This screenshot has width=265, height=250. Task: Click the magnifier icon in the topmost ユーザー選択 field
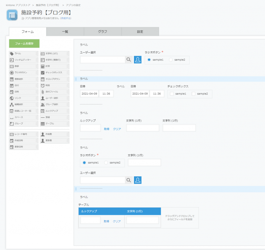tap(129, 60)
